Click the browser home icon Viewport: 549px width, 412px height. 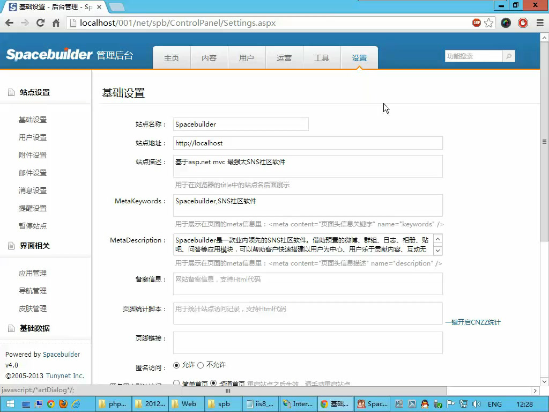pyautogui.click(x=56, y=23)
